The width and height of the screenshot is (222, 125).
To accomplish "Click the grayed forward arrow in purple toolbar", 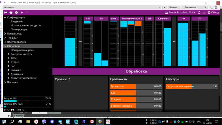I will pos(27,12).
